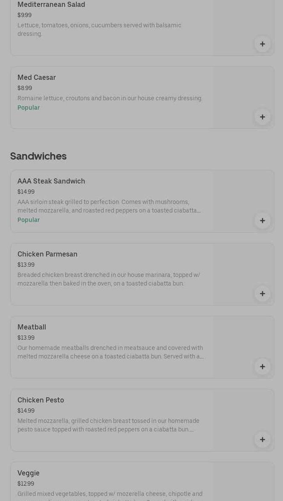Image resolution: width=283 pixels, height=501 pixels.
Task: Click the $14.99 price under Chicken Pesto
Action: pyautogui.click(x=26, y=411)
